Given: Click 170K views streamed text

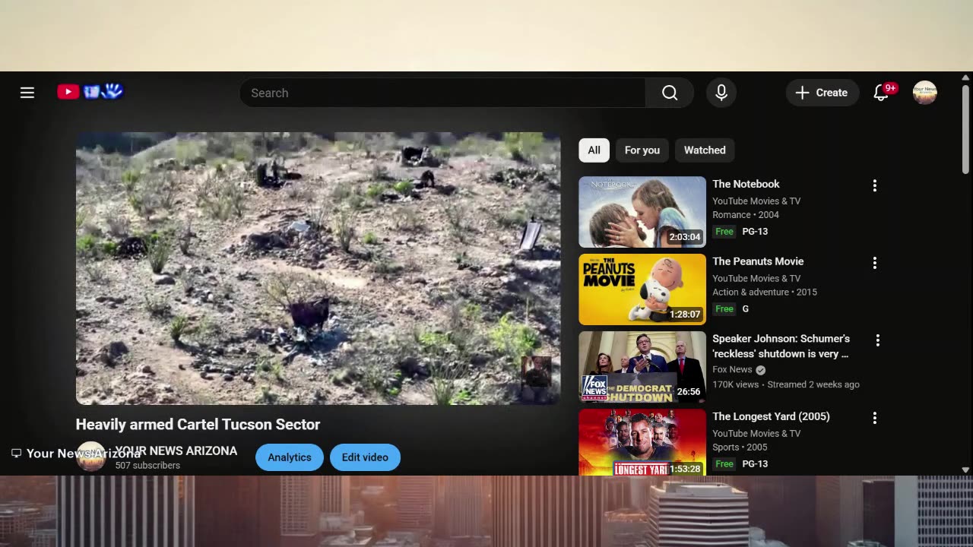Looking at the screenshot, I should (786, 385).
